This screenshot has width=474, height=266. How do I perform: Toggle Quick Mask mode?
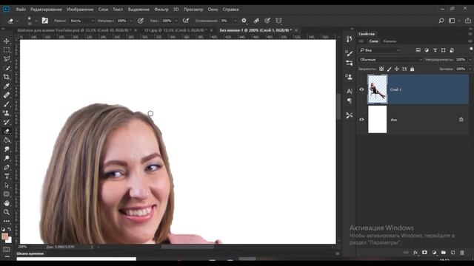[7, 250]
